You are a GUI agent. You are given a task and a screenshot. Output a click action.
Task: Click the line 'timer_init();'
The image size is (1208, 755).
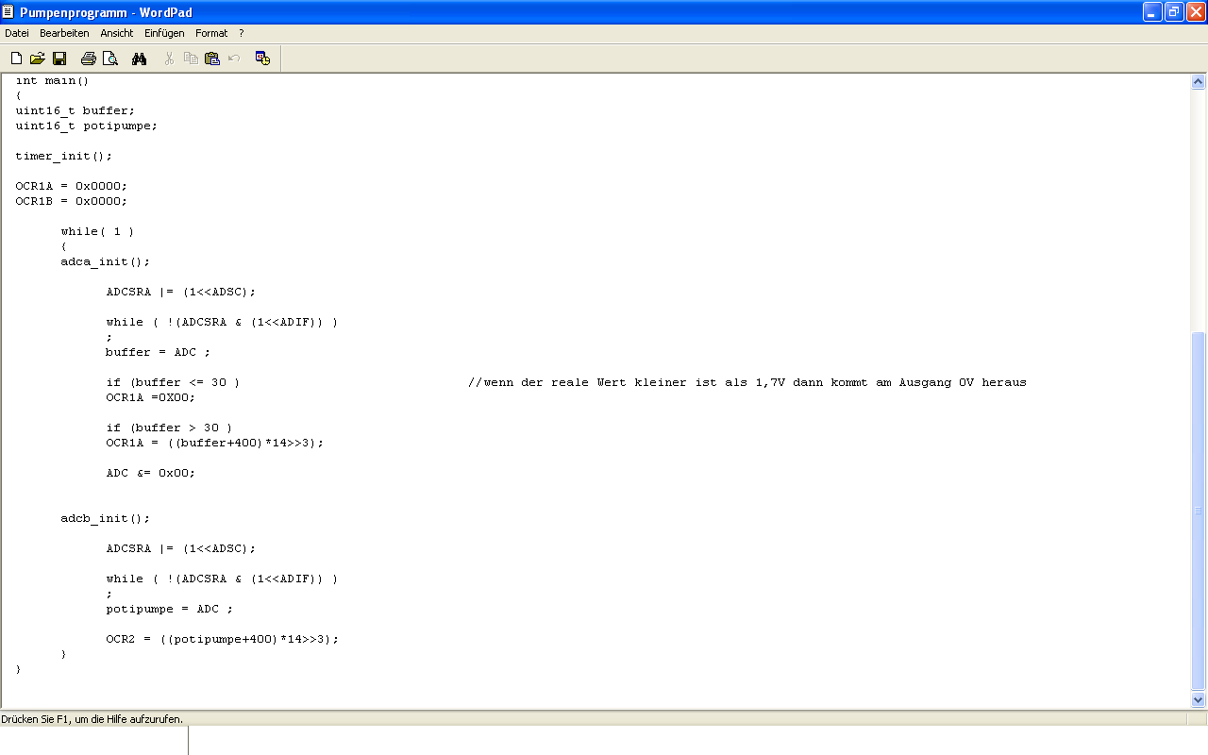pyautogui.click(x=63, y=156)
